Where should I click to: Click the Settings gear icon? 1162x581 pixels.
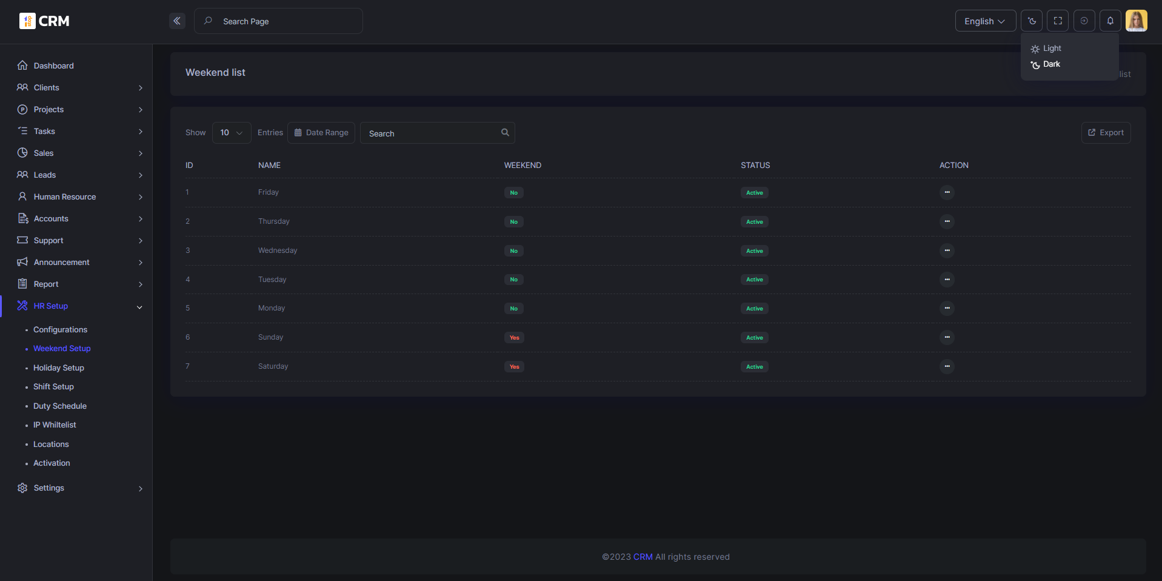[22, 488]
